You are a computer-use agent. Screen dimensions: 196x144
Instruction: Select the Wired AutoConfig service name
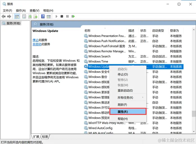coord(100,128)
